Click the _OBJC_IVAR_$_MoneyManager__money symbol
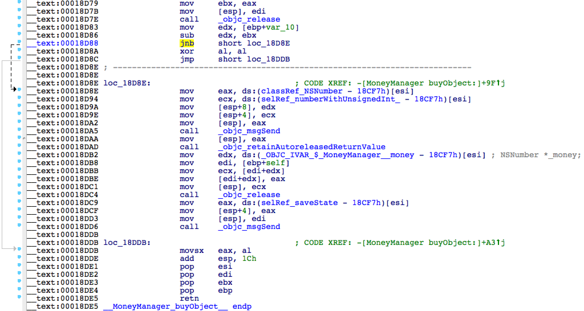The height and width of the screenshot is (311, 584). tap(337, 155)
